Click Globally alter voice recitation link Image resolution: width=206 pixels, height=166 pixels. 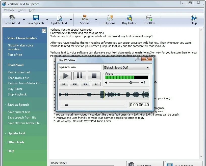[20, 47]
